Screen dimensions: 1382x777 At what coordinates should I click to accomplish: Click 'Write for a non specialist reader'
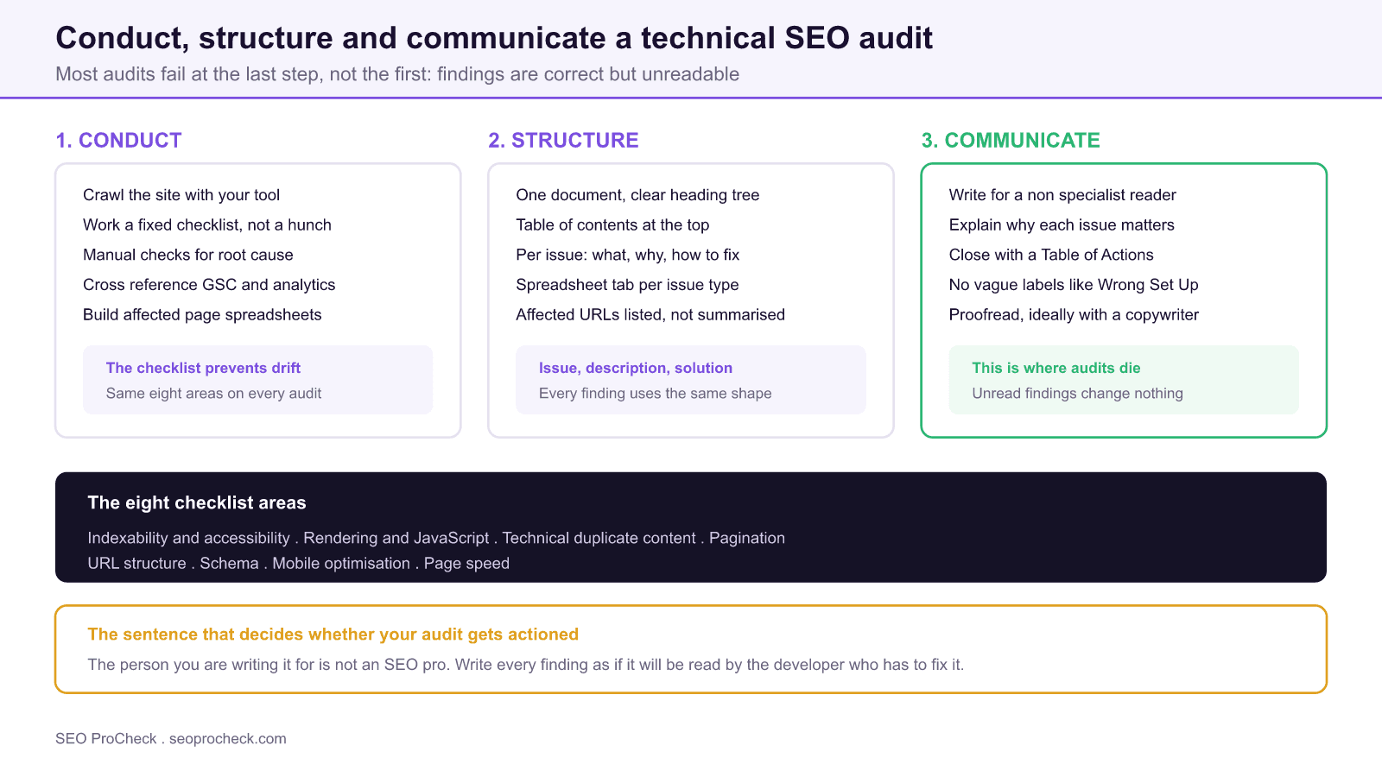coord(1062,195)
